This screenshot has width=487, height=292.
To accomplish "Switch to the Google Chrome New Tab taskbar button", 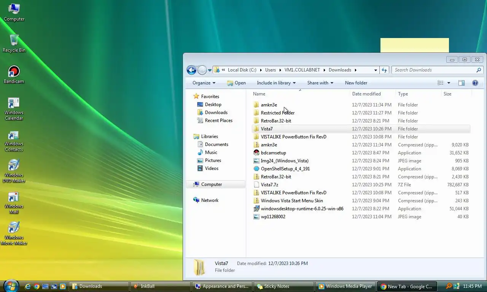I will 407,286.
